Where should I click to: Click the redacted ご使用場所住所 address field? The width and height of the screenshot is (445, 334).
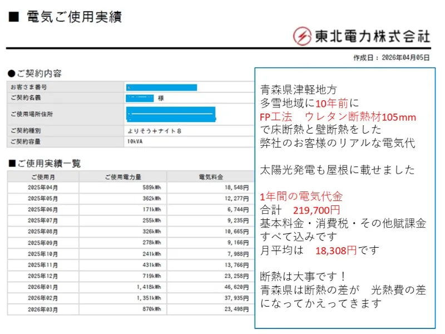click(171, 115)
